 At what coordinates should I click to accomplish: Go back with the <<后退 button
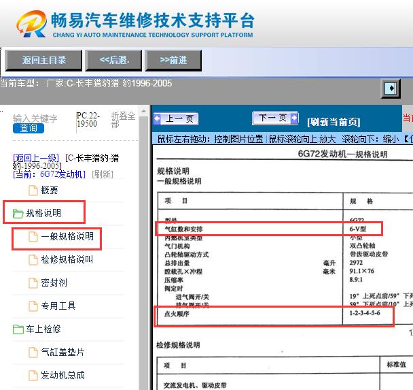tap(114, 61)
